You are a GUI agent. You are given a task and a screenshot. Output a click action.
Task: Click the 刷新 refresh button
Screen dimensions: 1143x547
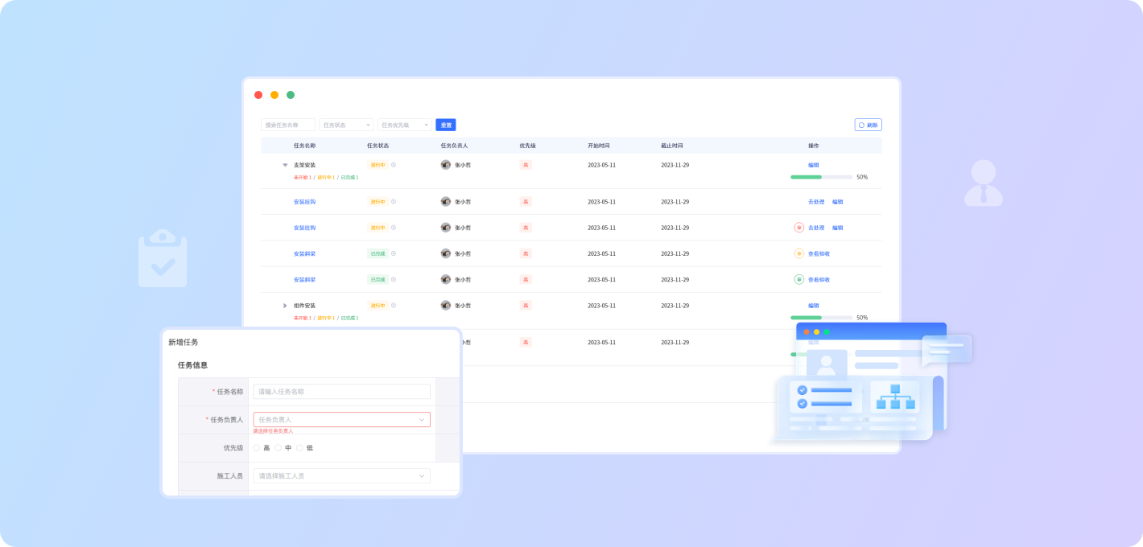pos(868,125)
